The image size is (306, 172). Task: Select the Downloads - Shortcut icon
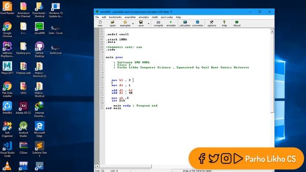tap(39, 10)
